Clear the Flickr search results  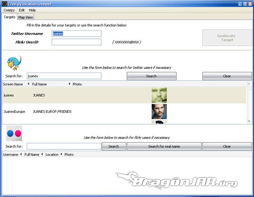227,146
